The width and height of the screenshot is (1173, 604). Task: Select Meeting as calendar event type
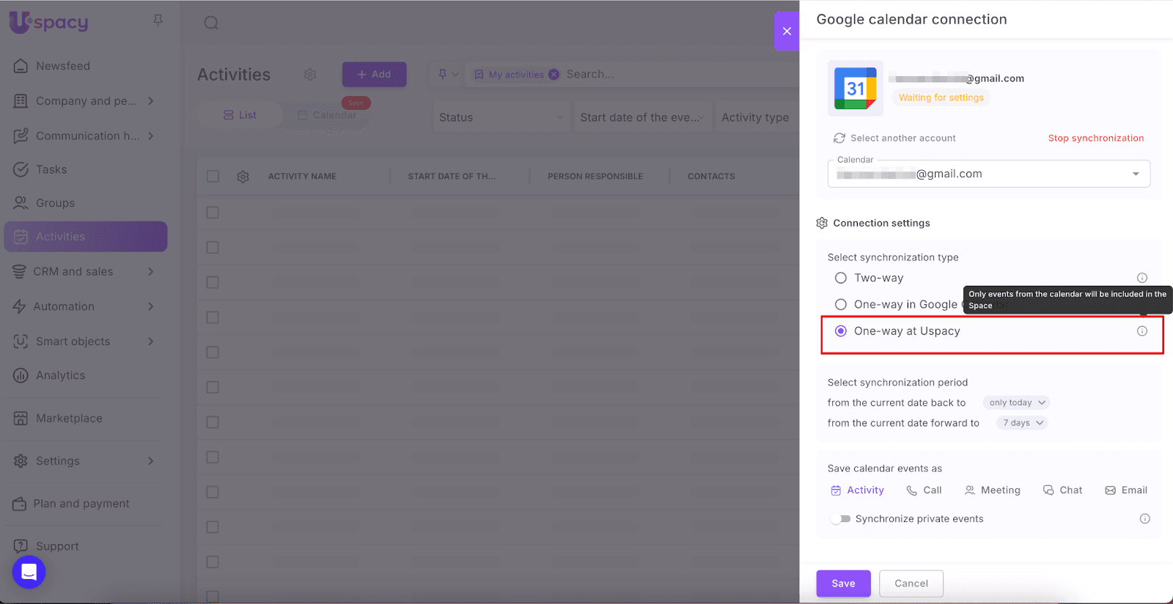(992, 490)
